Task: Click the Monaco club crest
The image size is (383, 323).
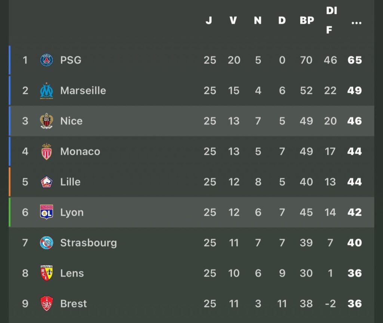Action: pos(46,151)
